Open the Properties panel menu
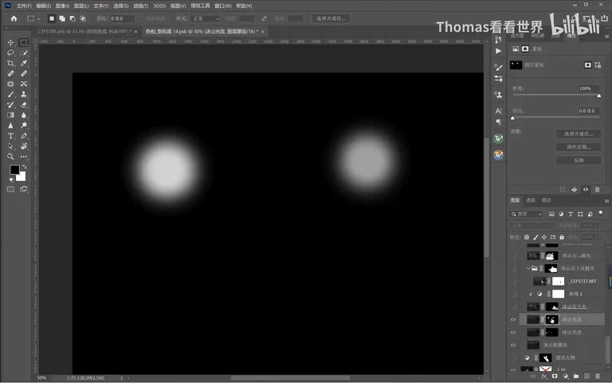This screenshot has height=383, width=612. pyautogui.click(x=606, y=36)
